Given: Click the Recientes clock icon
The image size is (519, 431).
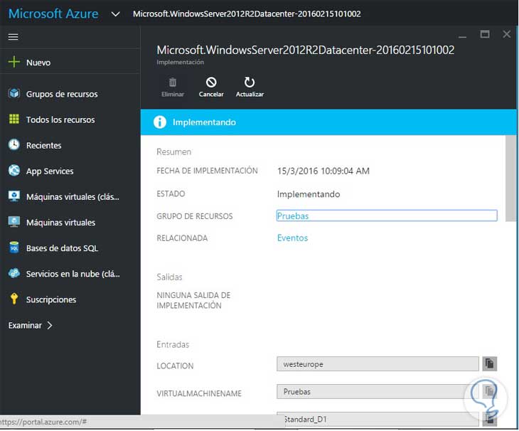Looking at the screenshot, I should (x=14, y=144).
